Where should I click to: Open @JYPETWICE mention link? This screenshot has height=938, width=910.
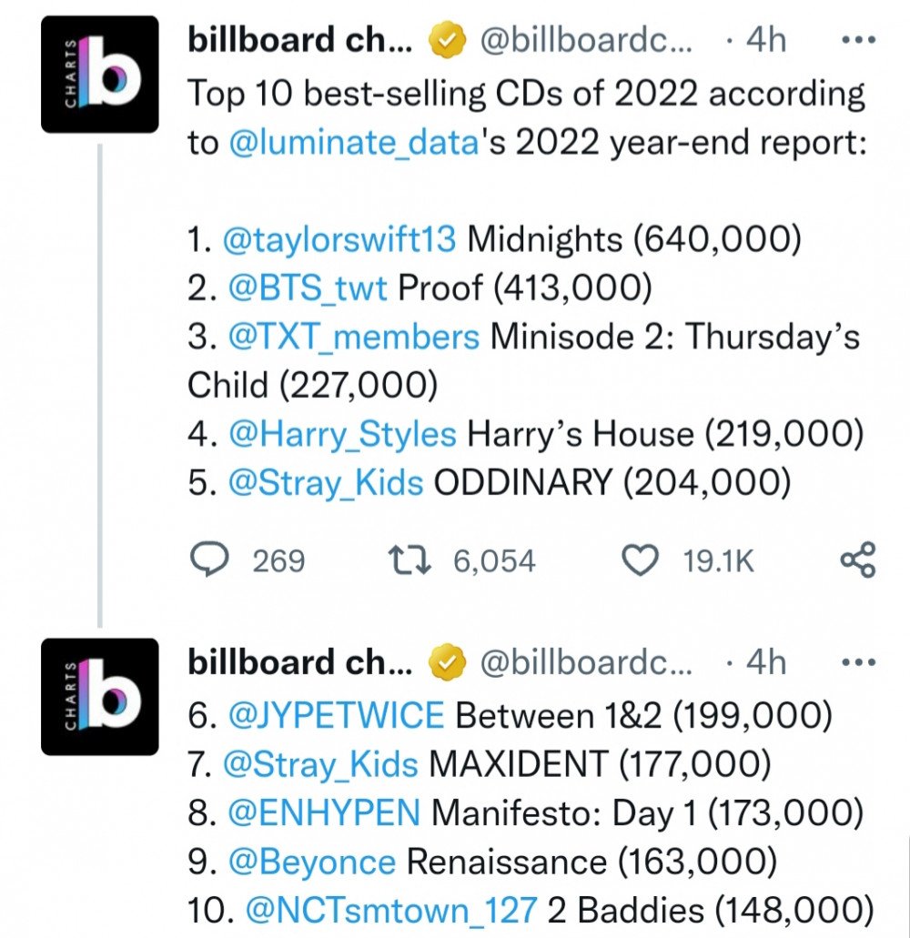point(336,715)
